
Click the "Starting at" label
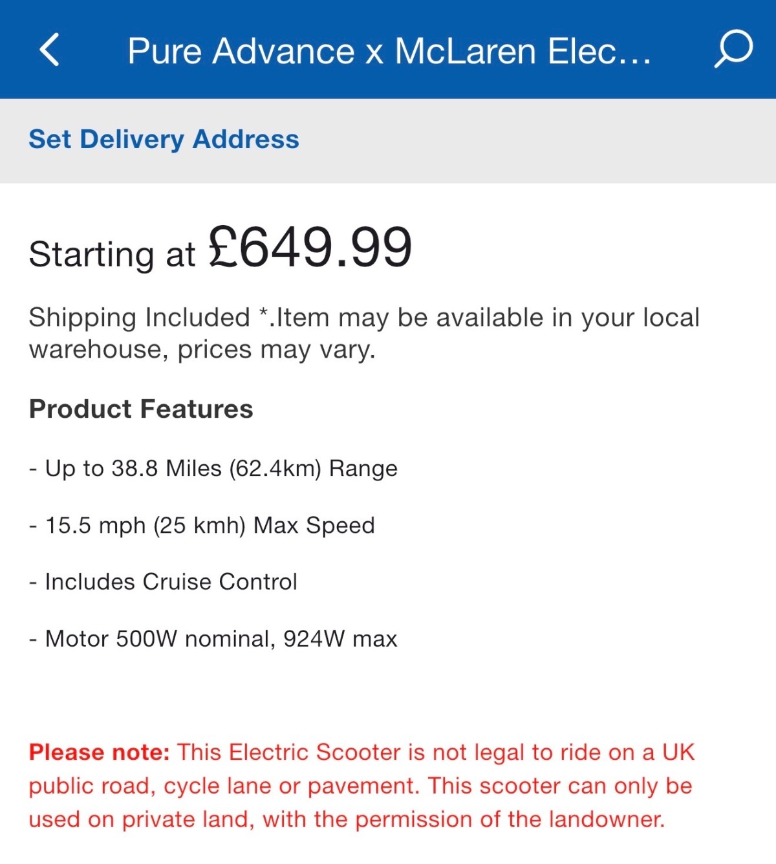point(112,254)
